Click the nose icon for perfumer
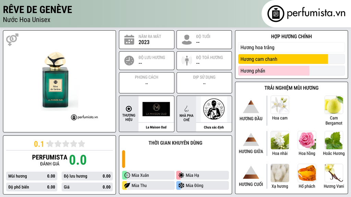The width and height of the screenshot is (351, 197). (186, 109)
